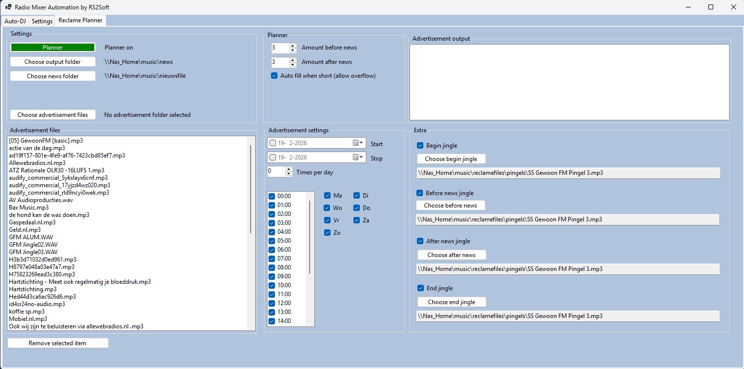744x369 pixels.
Task: Increment the Amount before news spinner
Action: point(292,45)
